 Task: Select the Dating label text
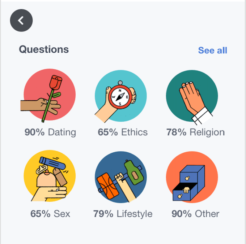[62, 132]
